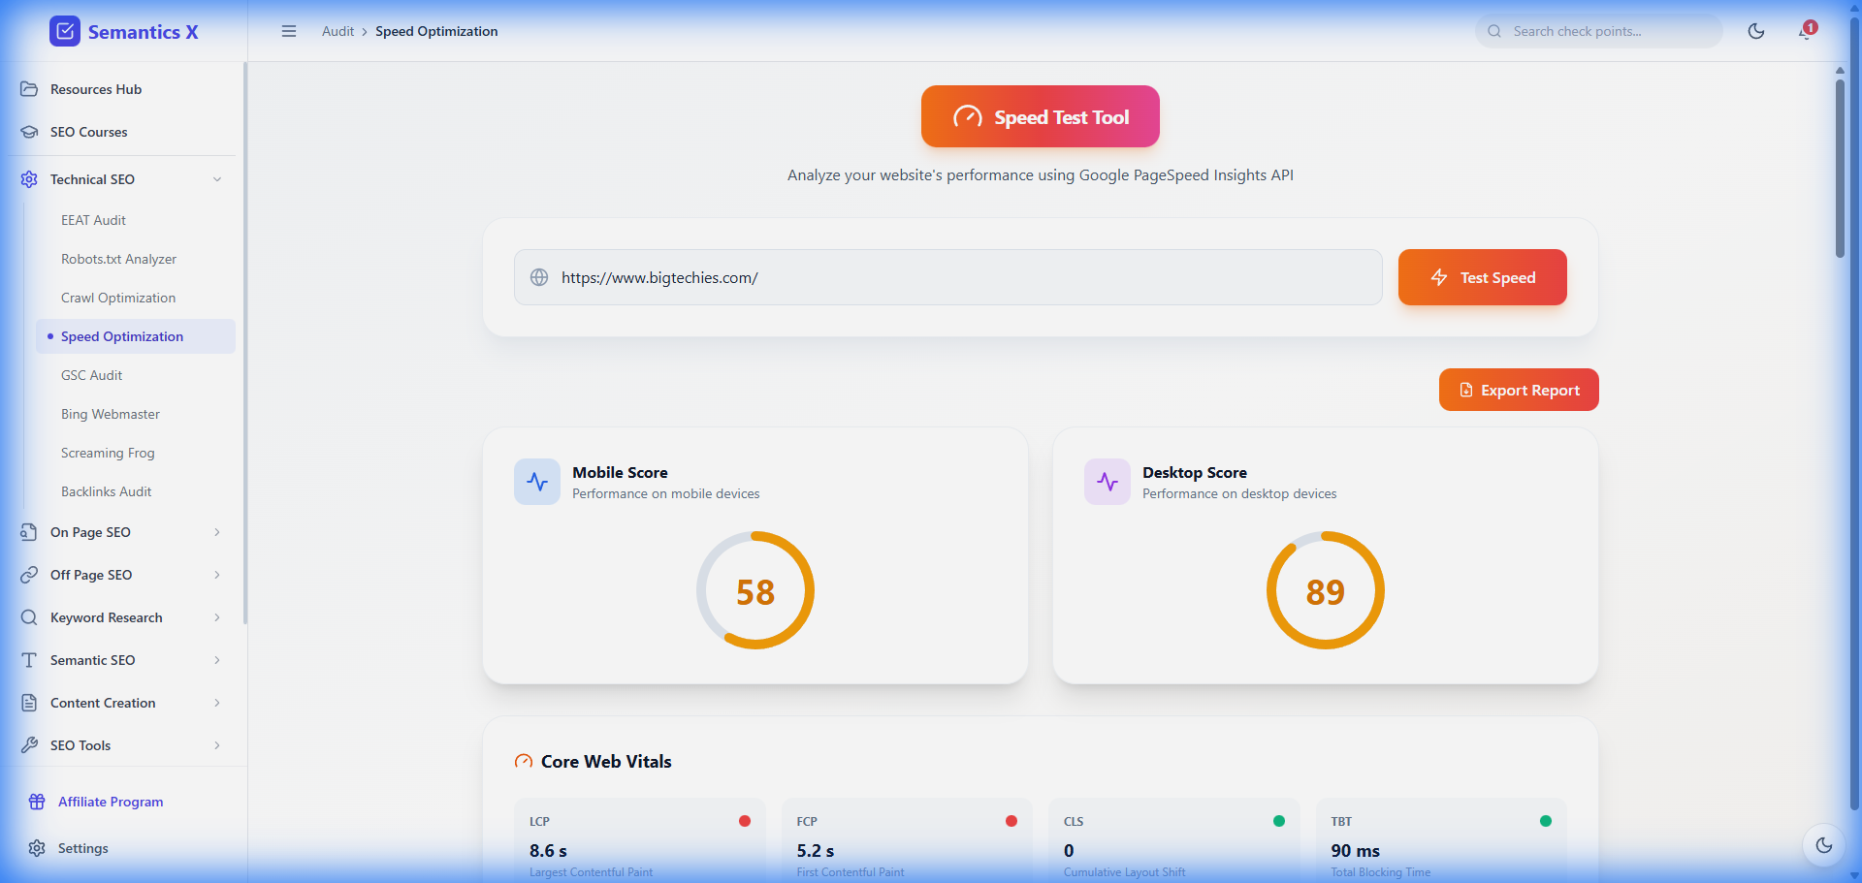Click the red LCP status dot
This screenshot has height=883, width=1862.
(x=745, y=821)
